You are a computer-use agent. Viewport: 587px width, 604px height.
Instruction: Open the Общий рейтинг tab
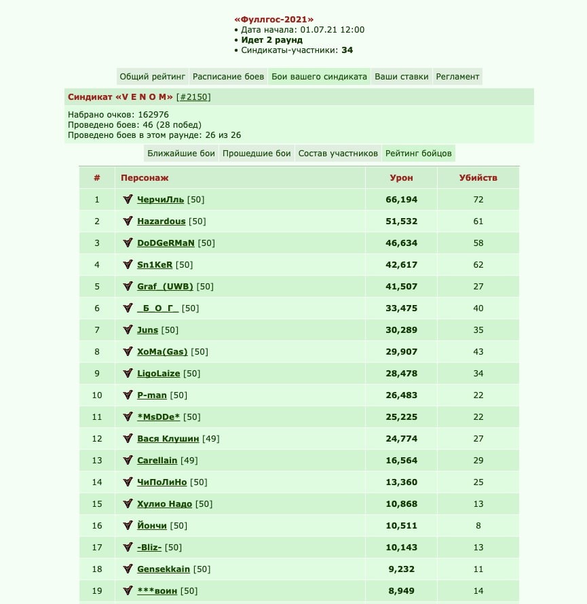[x=152, y=77]
